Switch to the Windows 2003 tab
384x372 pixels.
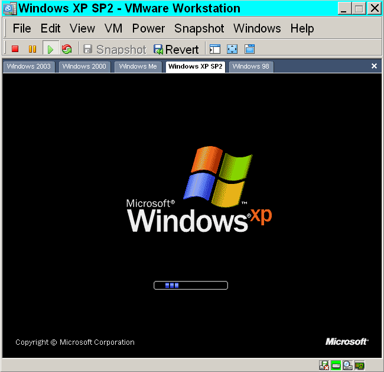pyautogui.click(x=29, y=67)
